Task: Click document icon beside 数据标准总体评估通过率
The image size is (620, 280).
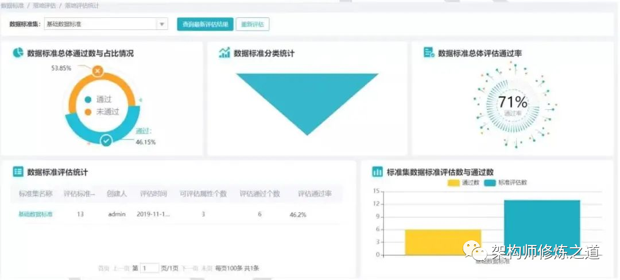Action: (429, 53)
